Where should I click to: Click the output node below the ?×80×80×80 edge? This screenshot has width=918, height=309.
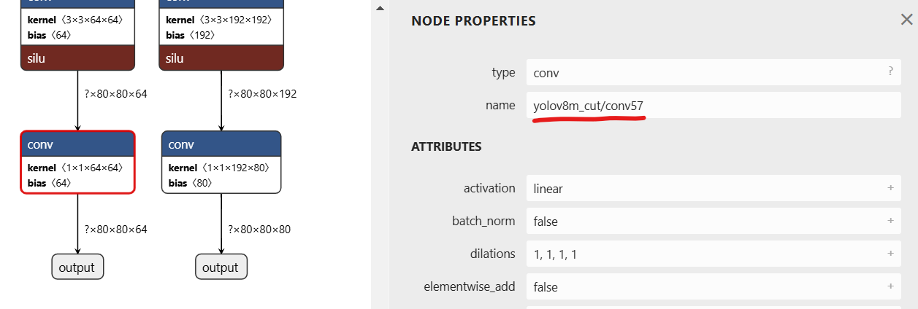(x=221, y=267)
